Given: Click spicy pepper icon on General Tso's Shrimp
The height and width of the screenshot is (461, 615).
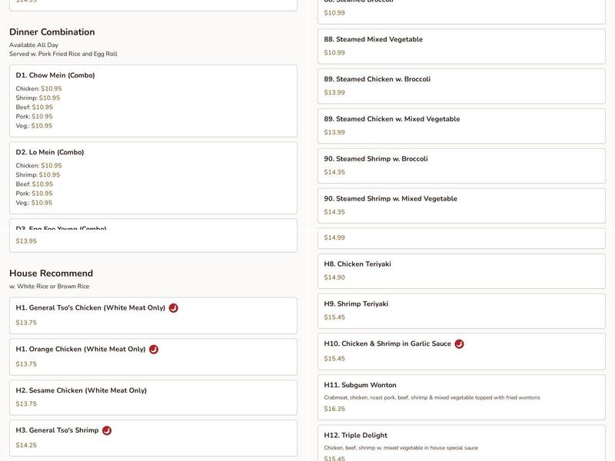Looking at the screenshot, I should point(107,431).
